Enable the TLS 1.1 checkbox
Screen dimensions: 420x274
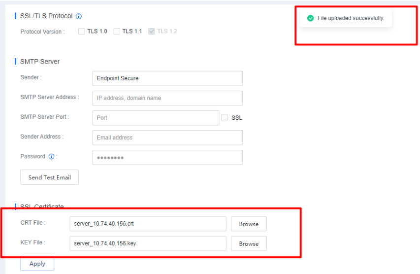click(117, 32)
